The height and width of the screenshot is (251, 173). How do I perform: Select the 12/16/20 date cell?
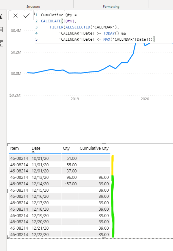coord(40,196)
